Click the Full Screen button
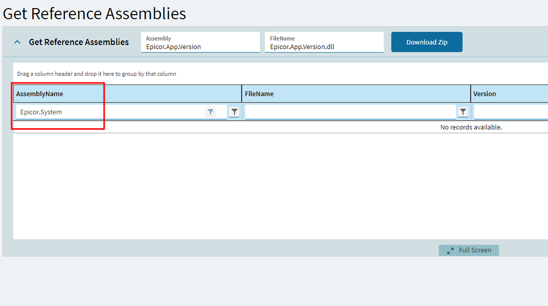 tap(469, 250)
